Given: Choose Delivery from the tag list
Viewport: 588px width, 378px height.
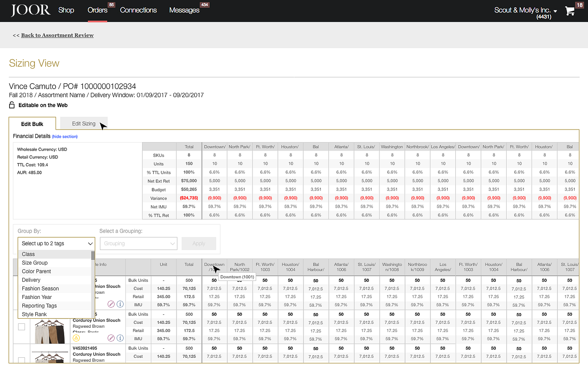Looking at the screenshot, I should point(55,280).
